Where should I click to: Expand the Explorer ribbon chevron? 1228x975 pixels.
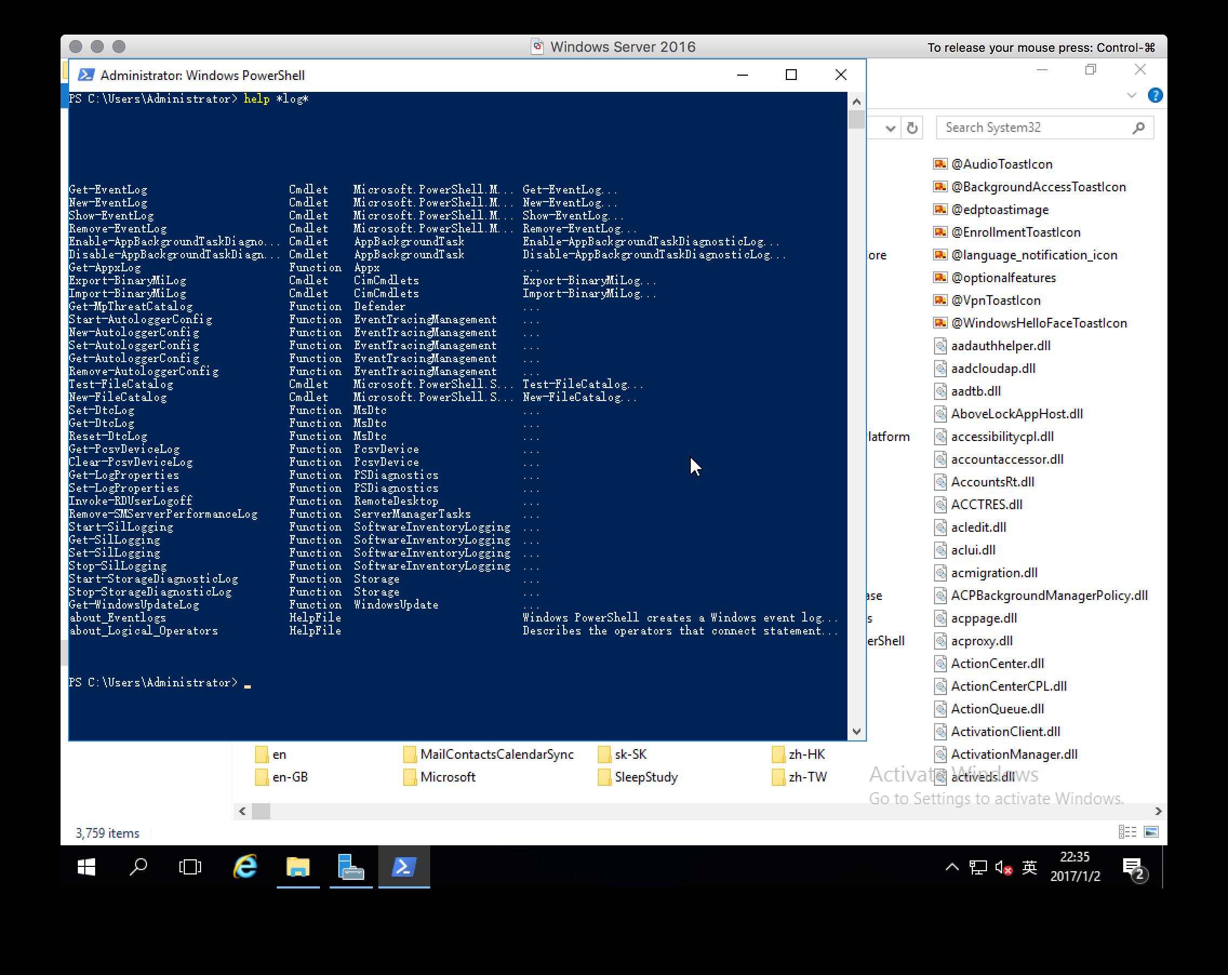(1131, 95)
